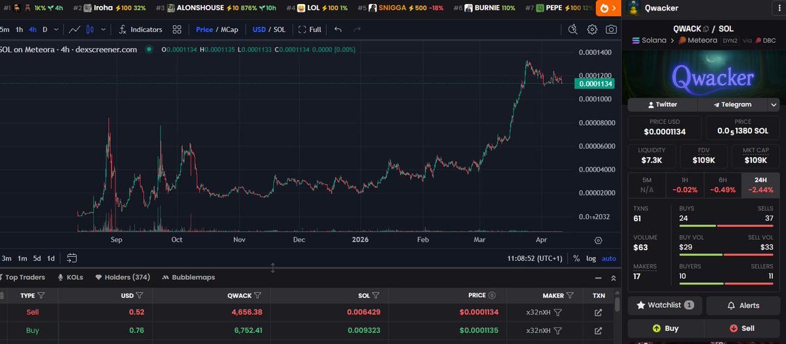Select the candlestick chart style icon
The width and height of the screenshot is (786, 344).
point(91,29)
